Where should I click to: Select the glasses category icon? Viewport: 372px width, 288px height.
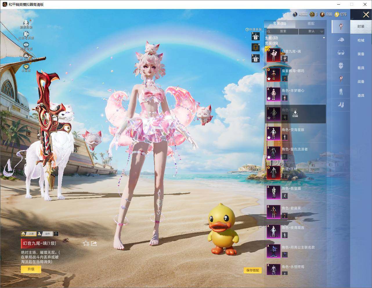pos(341,53)
